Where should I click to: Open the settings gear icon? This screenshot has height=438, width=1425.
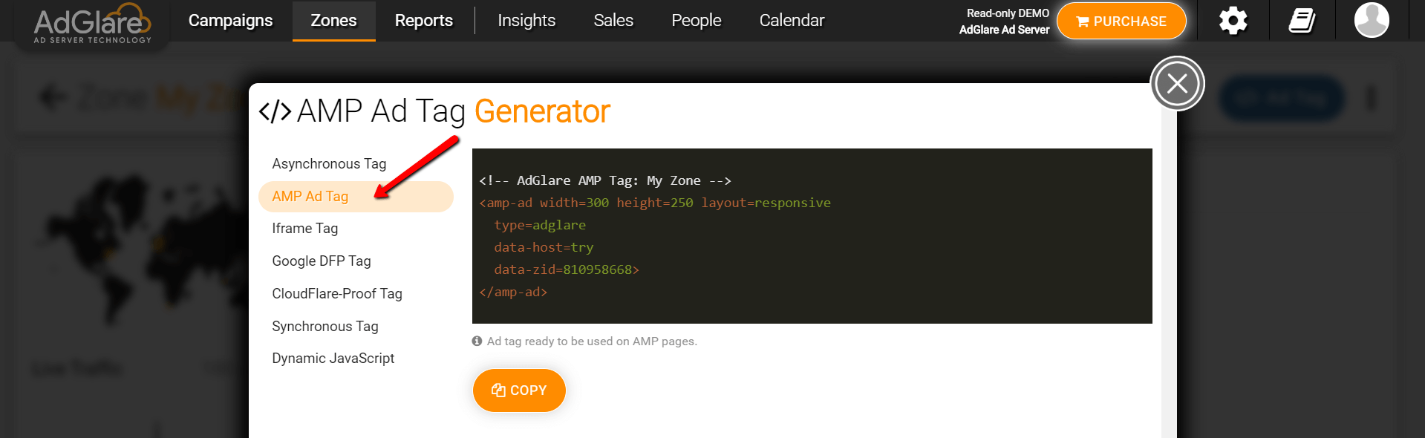(x=1233, y=21)
